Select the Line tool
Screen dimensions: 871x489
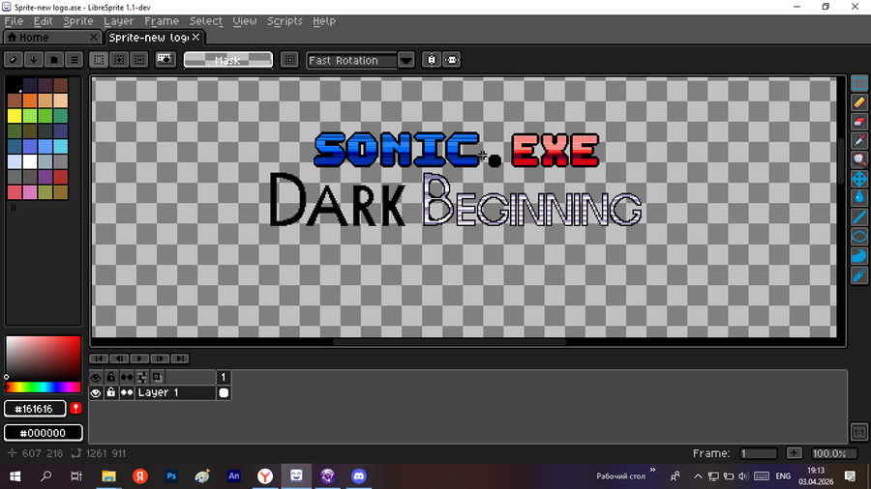tap(859, 217)
